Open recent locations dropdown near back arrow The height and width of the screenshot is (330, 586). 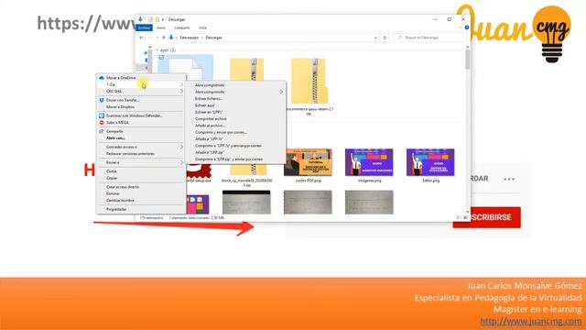pos(157,38)
